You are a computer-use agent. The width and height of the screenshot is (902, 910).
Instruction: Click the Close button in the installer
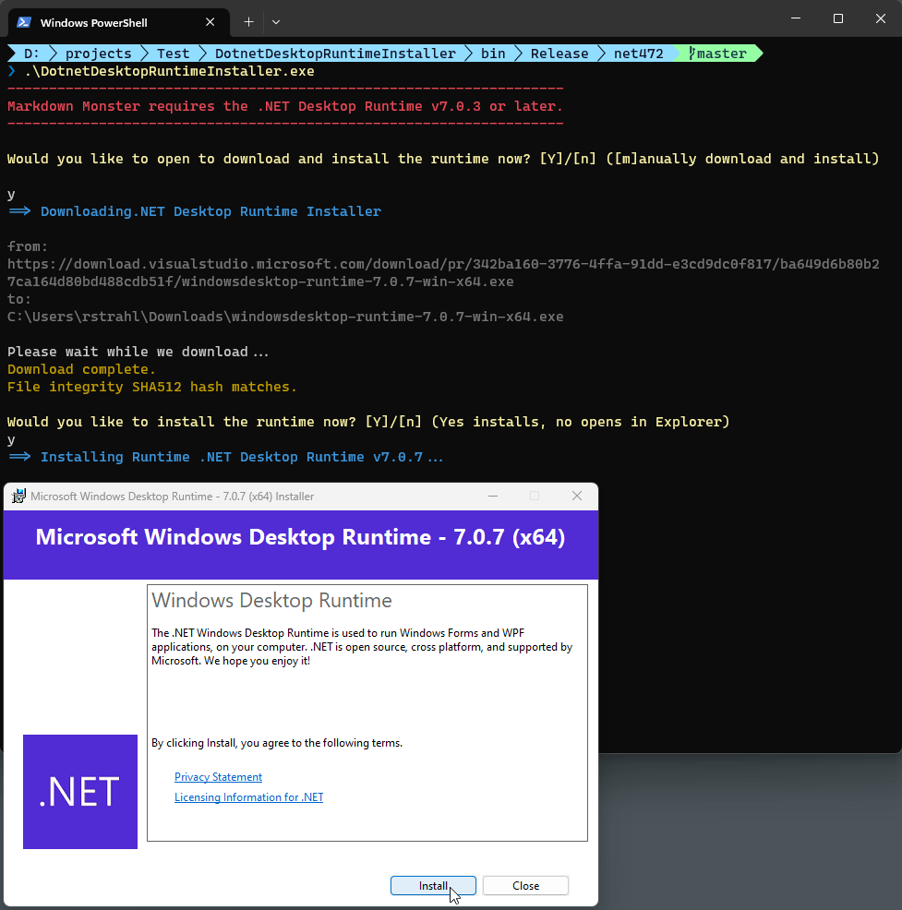525,885
